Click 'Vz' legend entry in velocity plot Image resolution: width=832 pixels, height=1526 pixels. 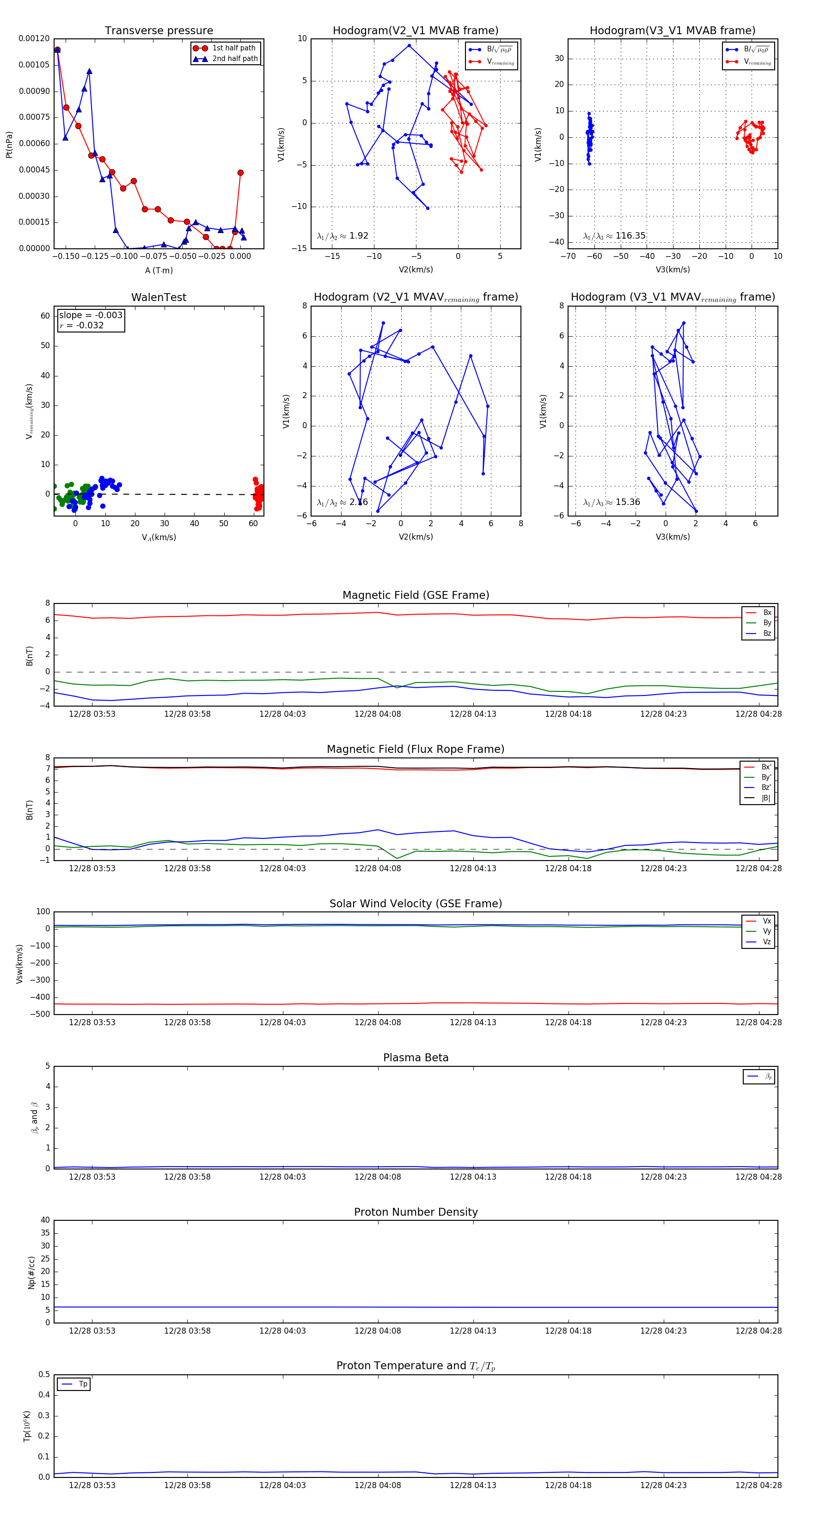tap(759, 942)
